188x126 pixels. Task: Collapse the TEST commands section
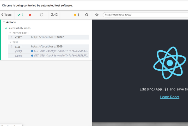(11, 42)
